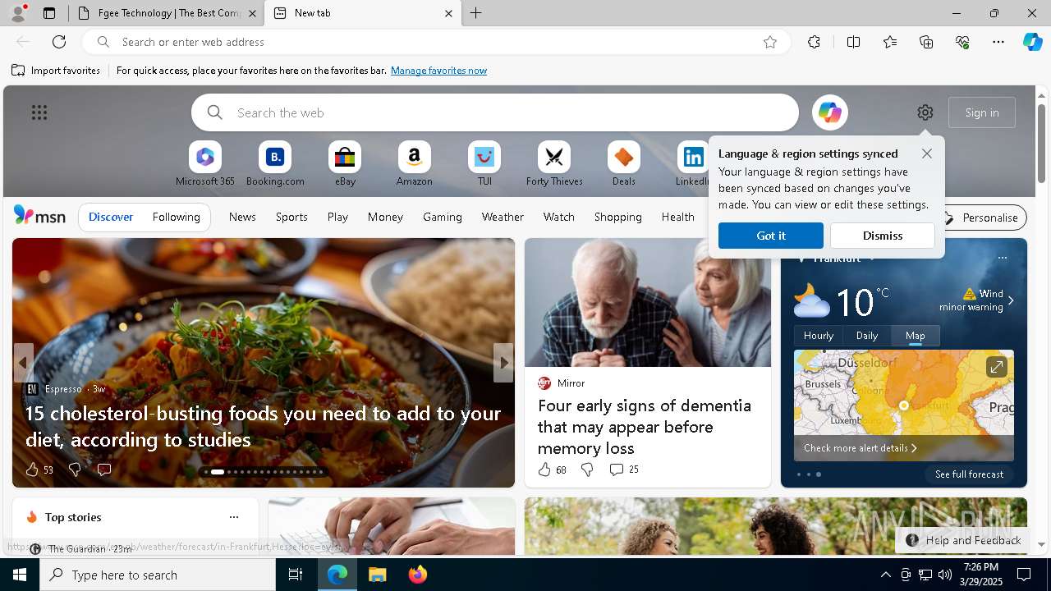
Task: Open Check more alert details
Action: [x=860, y=448]
